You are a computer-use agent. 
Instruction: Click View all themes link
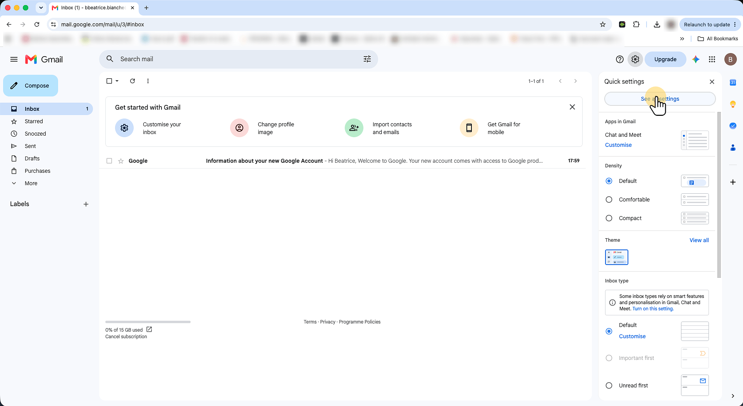pos(699,240)
